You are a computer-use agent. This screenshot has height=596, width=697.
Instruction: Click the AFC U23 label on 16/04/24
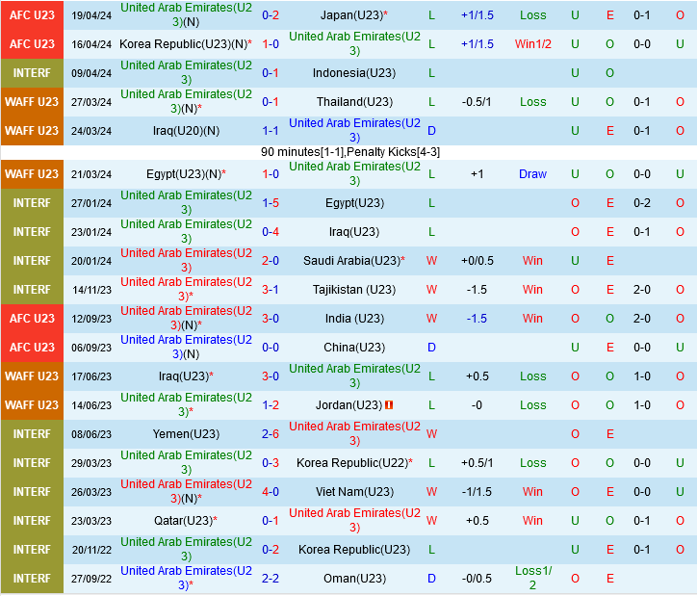click(32, 44)
